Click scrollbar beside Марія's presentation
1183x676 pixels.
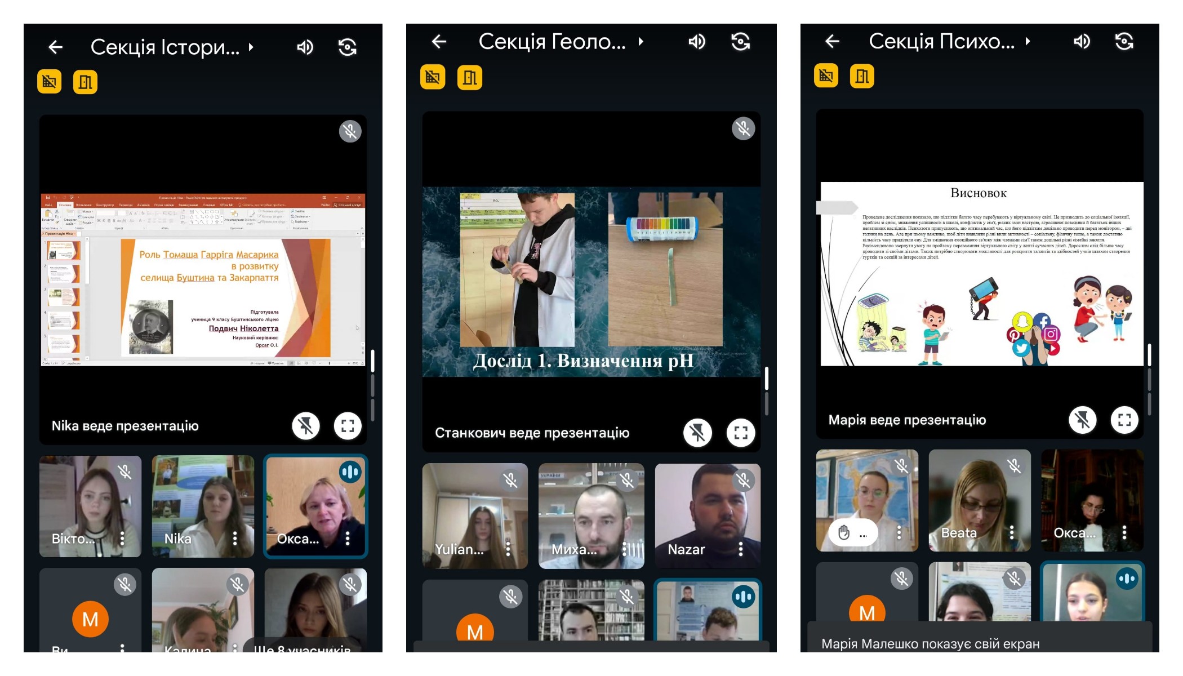pos(1149,379)
